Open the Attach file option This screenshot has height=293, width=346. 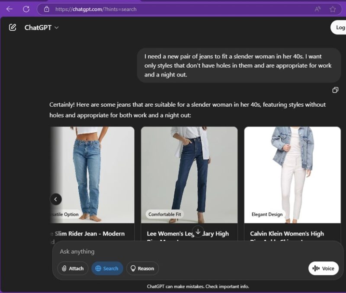pyautogui.click(x=73, y=268)
